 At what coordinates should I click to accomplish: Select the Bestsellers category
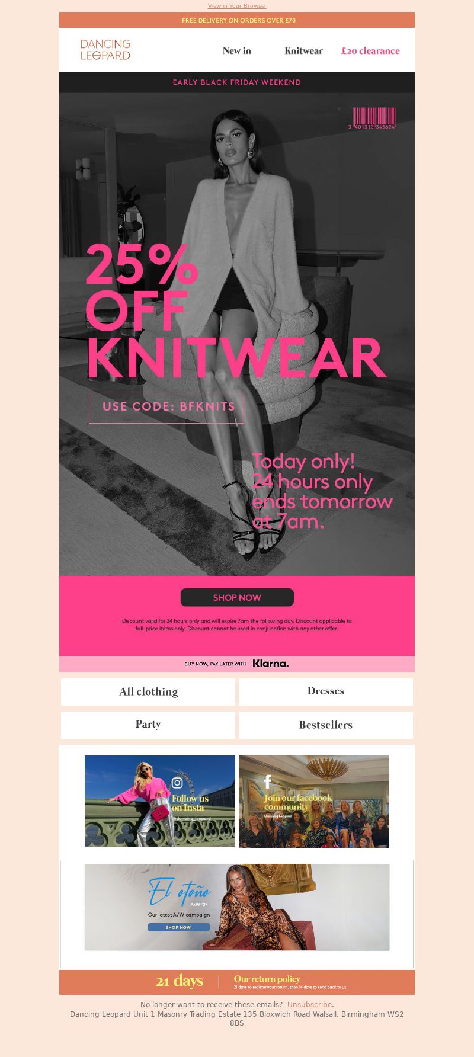coord(326,725)
